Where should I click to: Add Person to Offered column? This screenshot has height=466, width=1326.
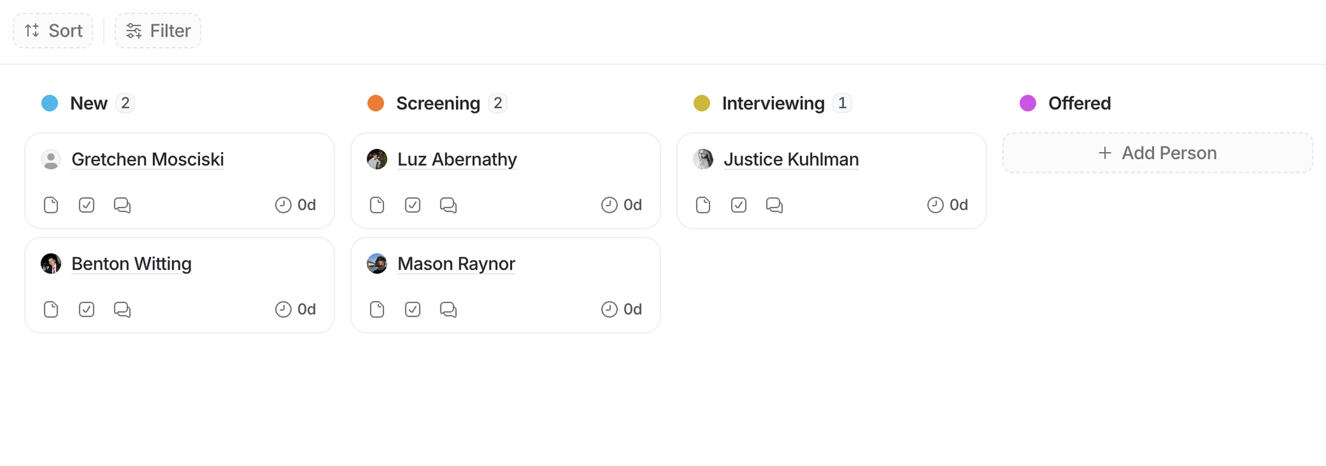1157,153
